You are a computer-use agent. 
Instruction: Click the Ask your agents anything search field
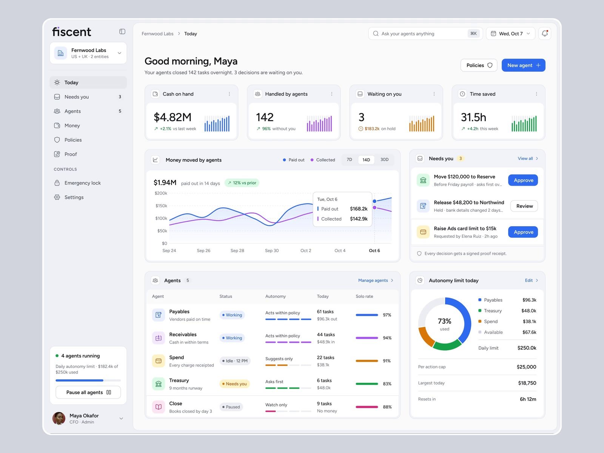click(x=425, y=34)
